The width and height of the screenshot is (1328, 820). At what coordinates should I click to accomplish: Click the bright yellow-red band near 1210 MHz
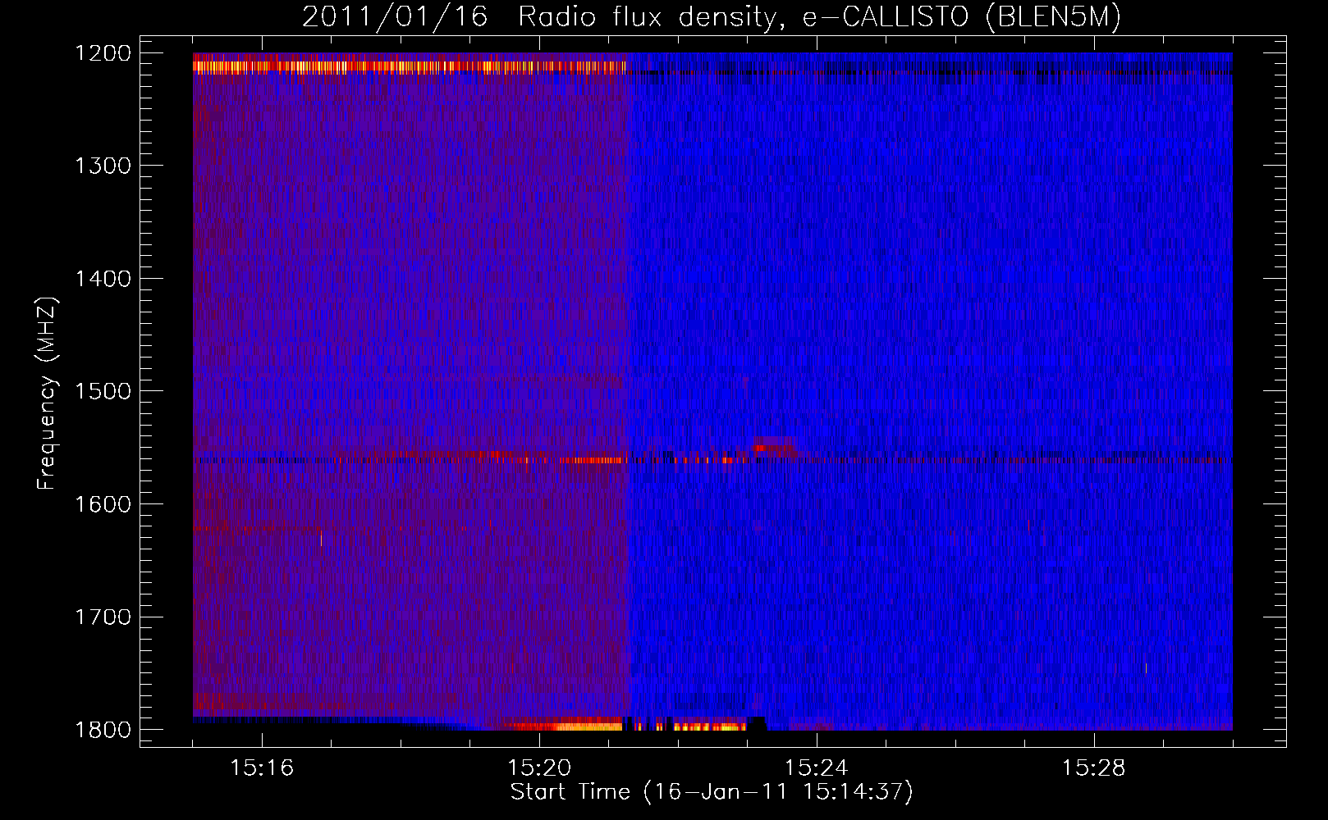coord(410,67)
